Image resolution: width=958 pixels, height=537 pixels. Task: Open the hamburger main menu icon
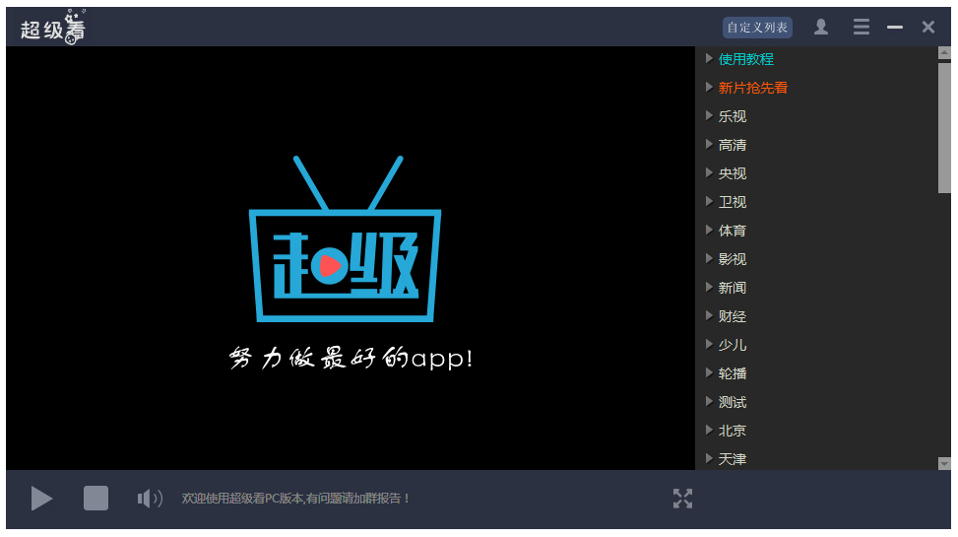point(862,28)
